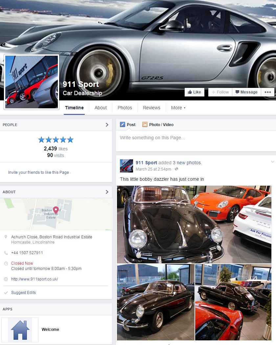This screenshot has width=276, height=345.
Task: Select the Photo / Video composer tab
Action: point(158,125)
